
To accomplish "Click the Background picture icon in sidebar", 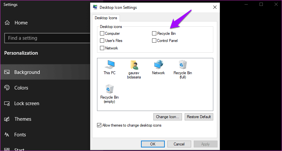I will tap(7, 72).
